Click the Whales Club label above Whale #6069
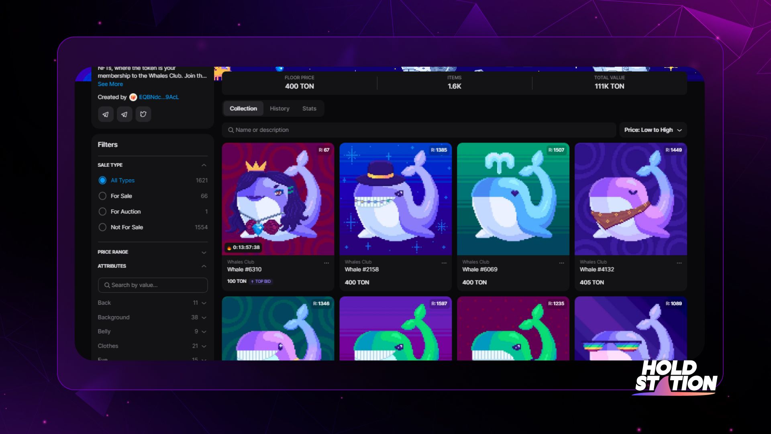This screenshot has height=434, width=771. pyautogui.click(x=476, y=262)
